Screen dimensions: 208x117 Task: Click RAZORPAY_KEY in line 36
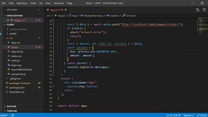tap(106, 51)
